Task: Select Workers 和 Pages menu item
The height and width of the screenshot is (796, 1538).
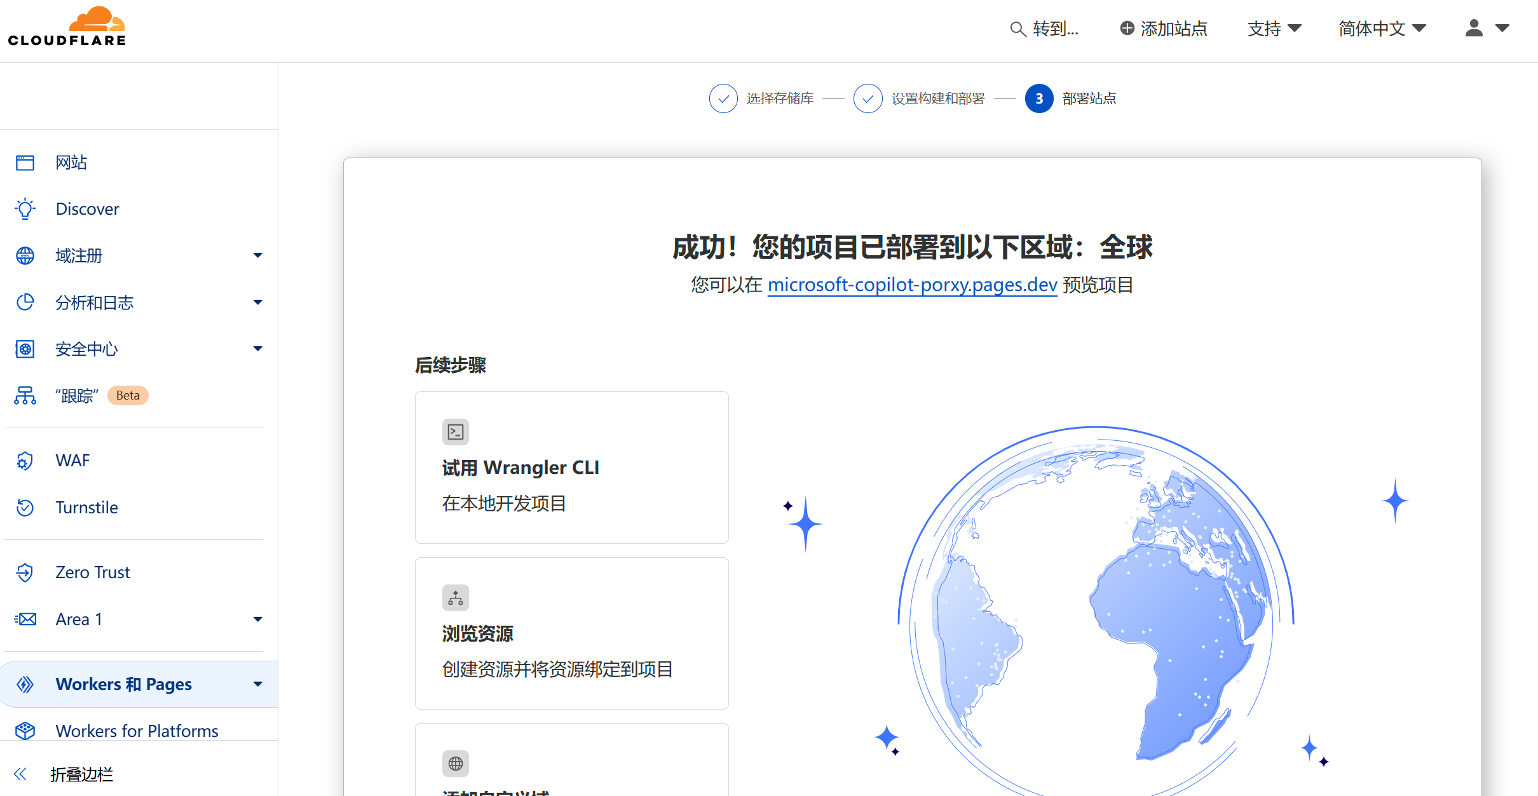Action: pos(124,684)
